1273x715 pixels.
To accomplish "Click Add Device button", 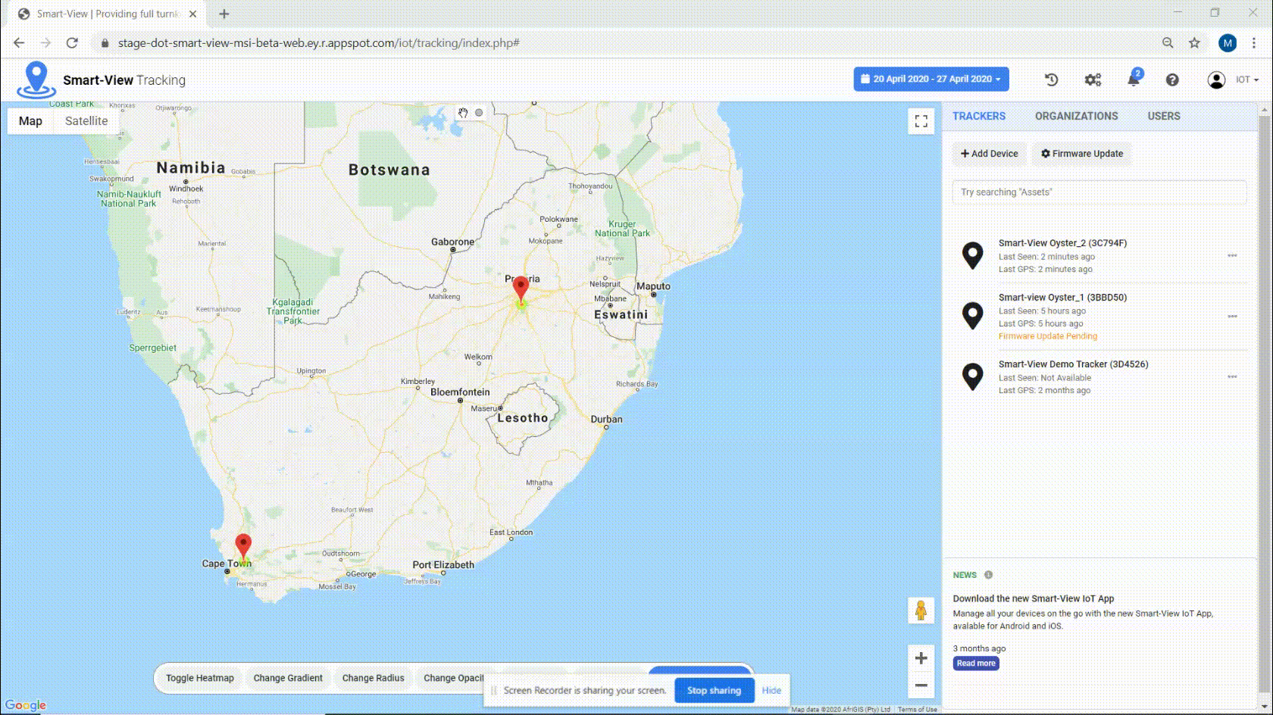I will 989,154.
